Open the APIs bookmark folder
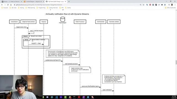Screen dimensions: 177x99 [x=61, y=8]
